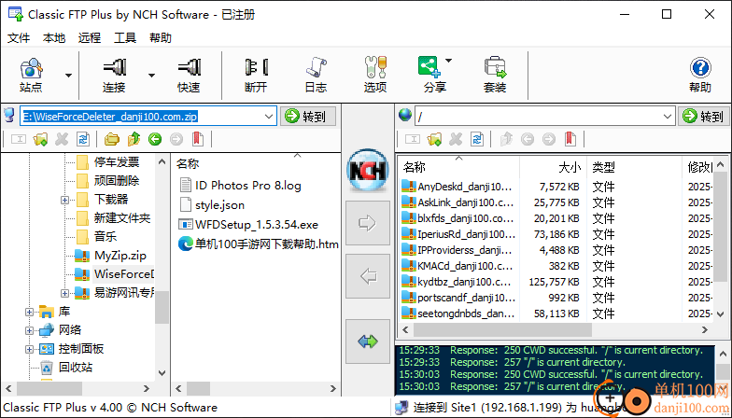The height and width of the screenshot is (418, 732).
Task: Select 单机100手游网下载帮助.htm file
Action: point(267,244)
